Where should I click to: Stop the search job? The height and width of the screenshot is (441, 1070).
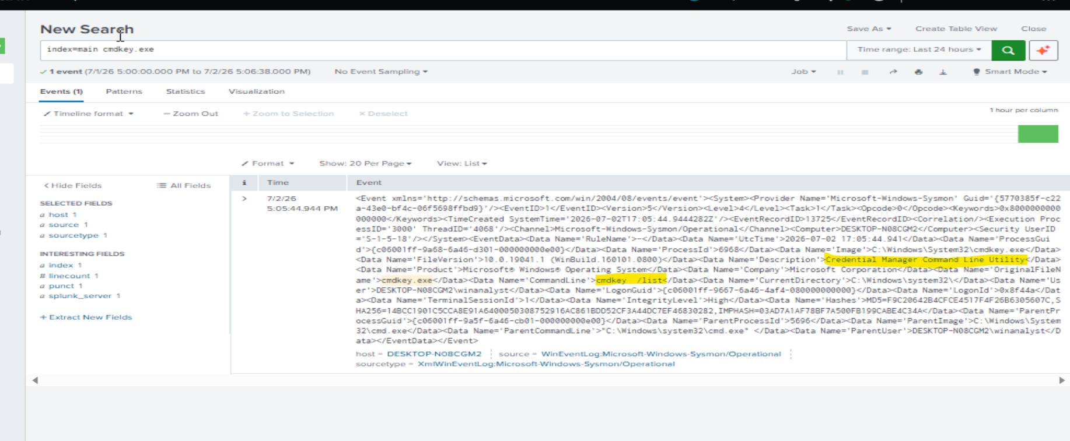(x=865, y=72)
